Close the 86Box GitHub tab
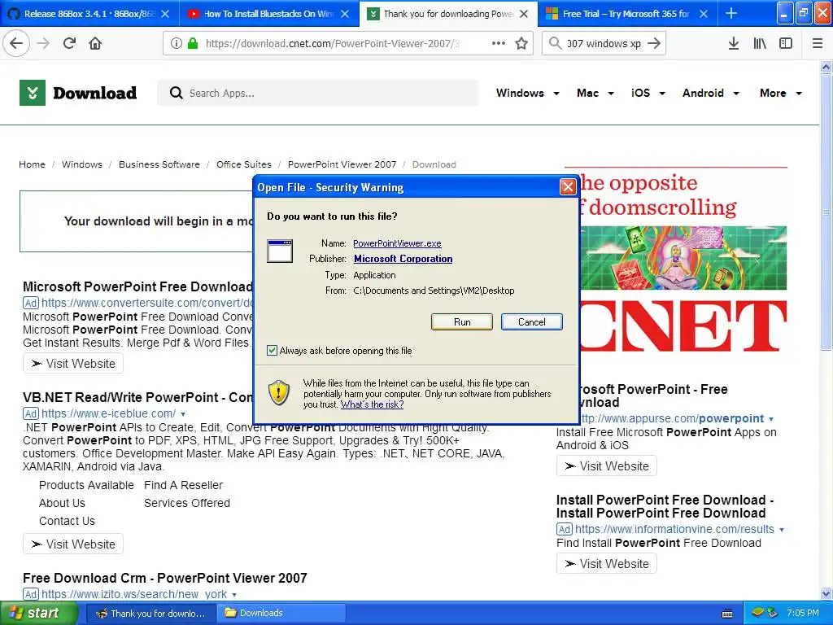The height and width of the screenshot is (625, 833). (165, 14)
